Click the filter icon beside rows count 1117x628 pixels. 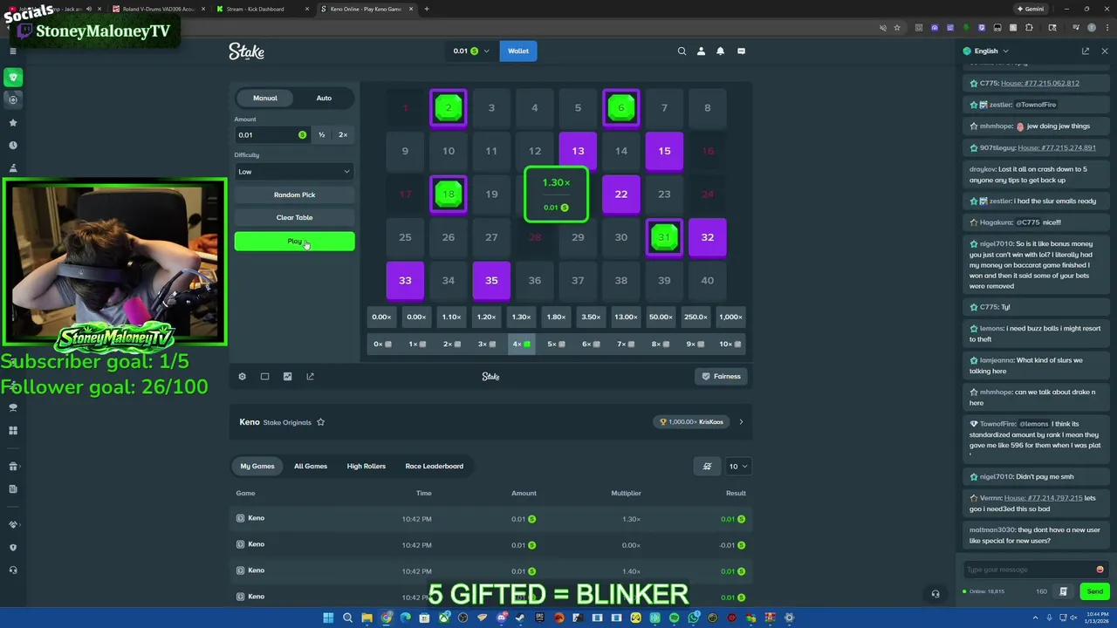(x=707, y=466)
